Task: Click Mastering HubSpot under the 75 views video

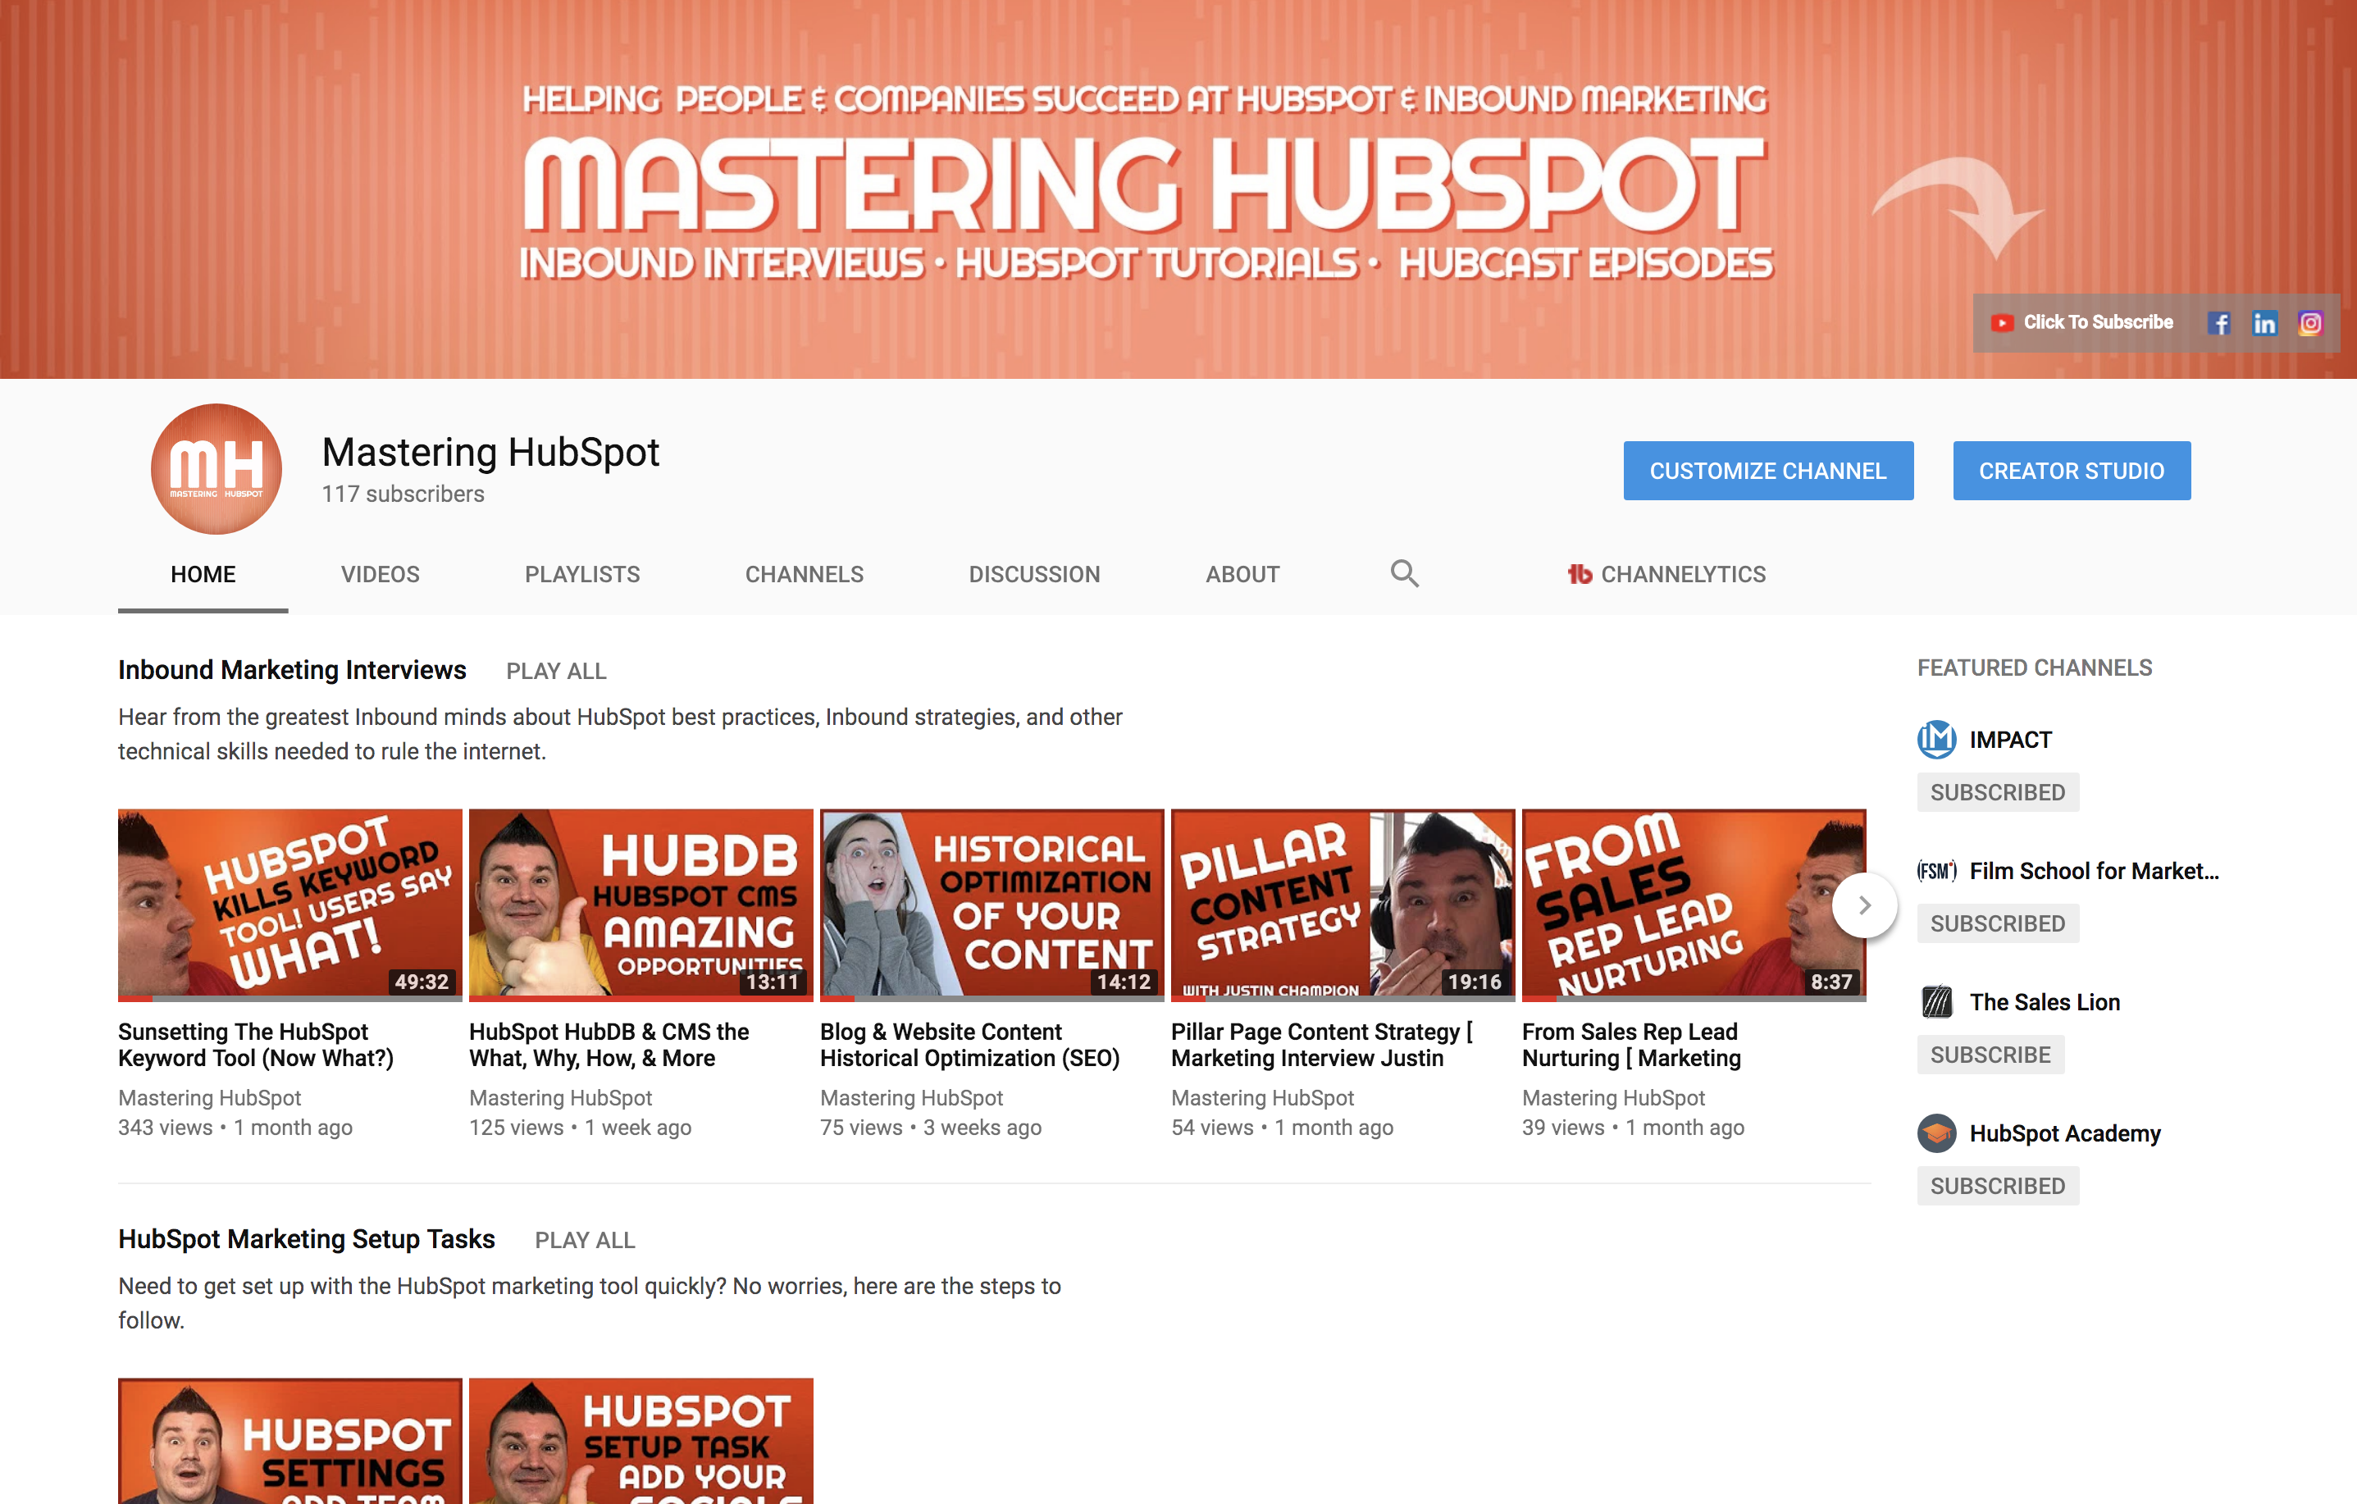Action: tap(911, 1098)
